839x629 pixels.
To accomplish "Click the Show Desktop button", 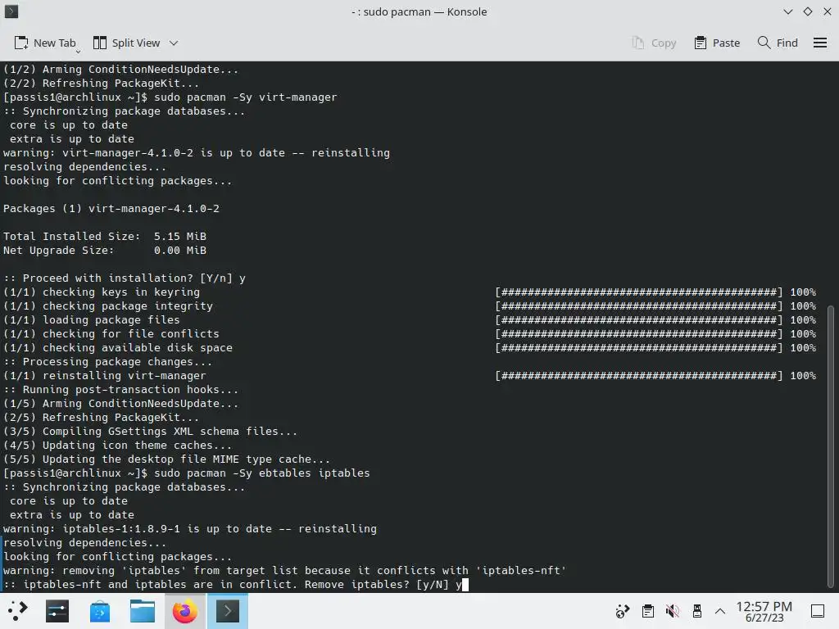I will pyautogui.click(x=817, y=611).
